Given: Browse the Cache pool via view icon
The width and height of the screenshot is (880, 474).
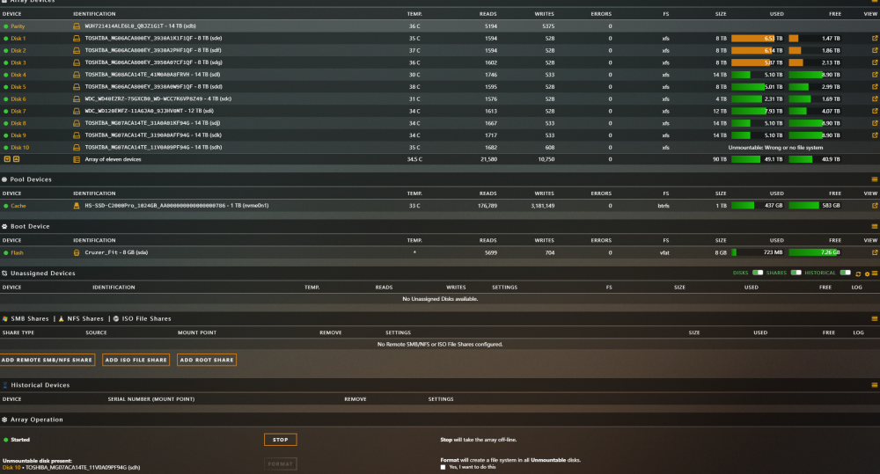Looking at the screenshot, I should (875, 206).
